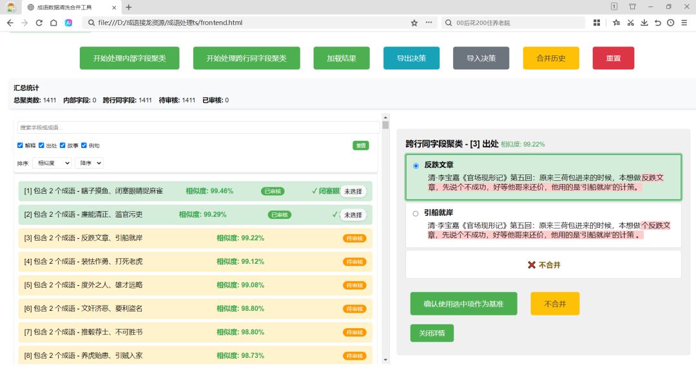The image size is (696, 372).
Task: Click the browser home icon
Action: pos(53,23)
